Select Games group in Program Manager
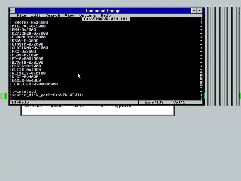 pos(78,106)
